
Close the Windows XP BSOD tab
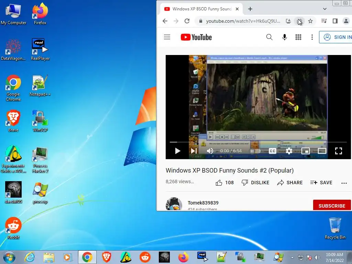pos(237,9)
